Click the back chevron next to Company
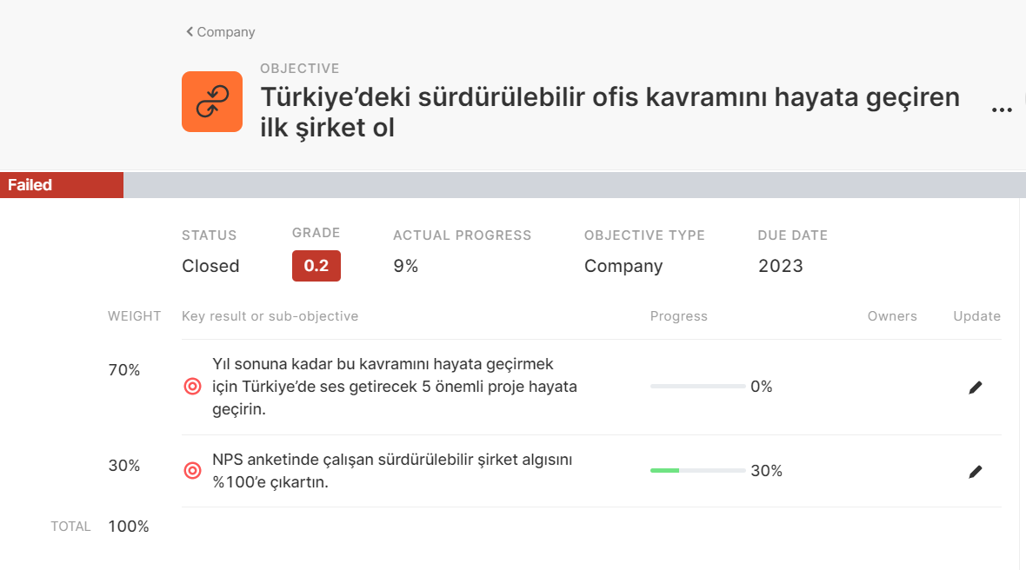The image size is (1026, 570). click(x=190, y=32)
